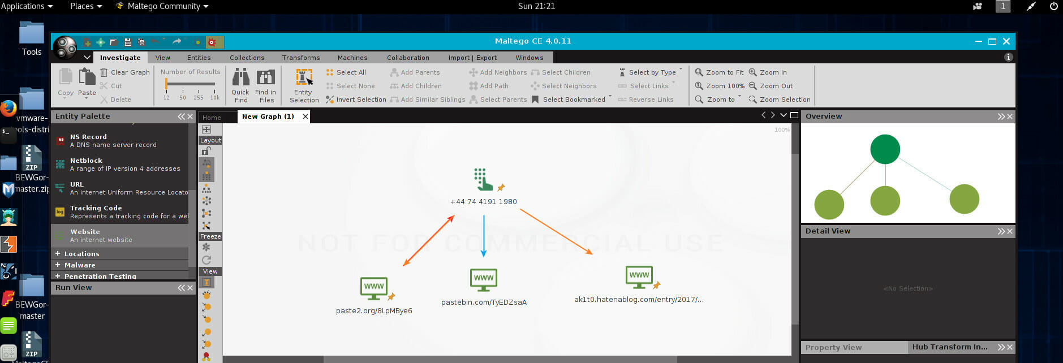Switch to the View ribbon tab

(163, 58)
